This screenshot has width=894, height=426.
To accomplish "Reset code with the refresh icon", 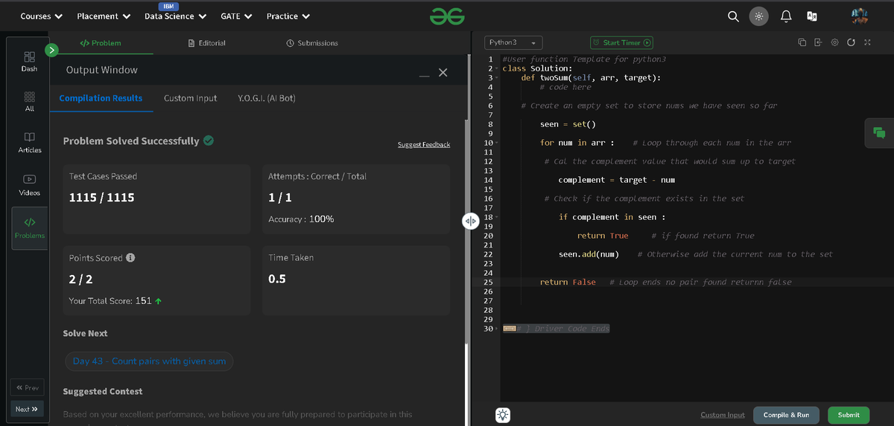I will pyautogui.click(x=851, y=43).
